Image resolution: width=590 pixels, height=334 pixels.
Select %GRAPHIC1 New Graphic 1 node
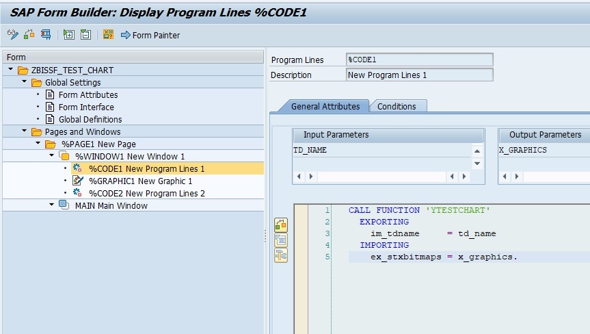140,181
